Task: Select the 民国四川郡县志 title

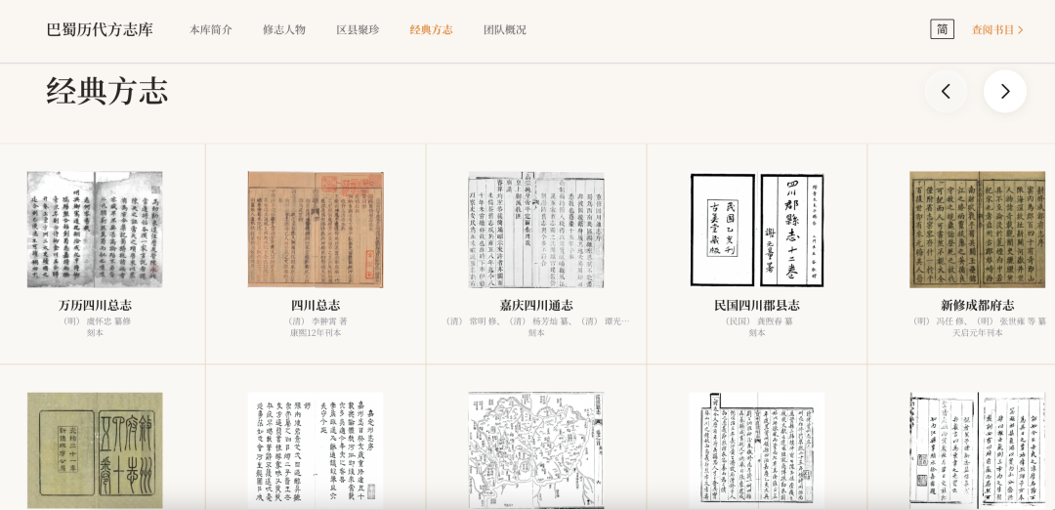Action: click(757, 306)
